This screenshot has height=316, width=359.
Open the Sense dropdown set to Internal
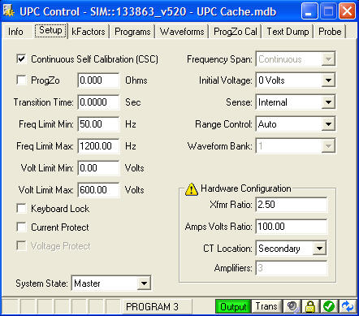coord(296,102)
